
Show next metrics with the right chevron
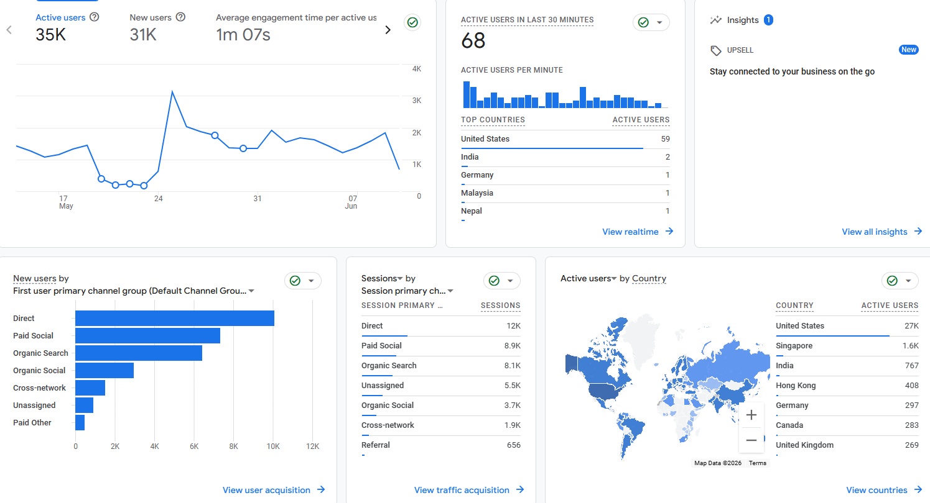[x=388, y=30]
